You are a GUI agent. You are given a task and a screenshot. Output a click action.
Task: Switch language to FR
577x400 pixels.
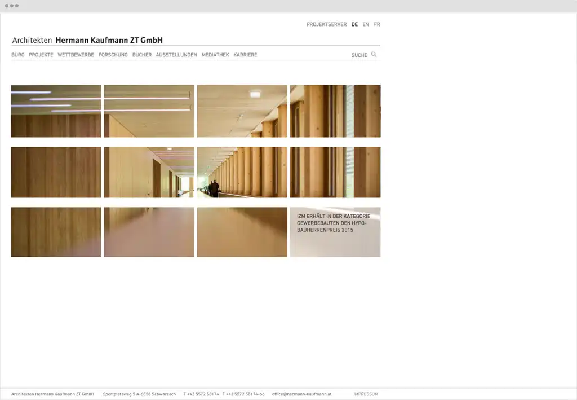coord(377,25)
